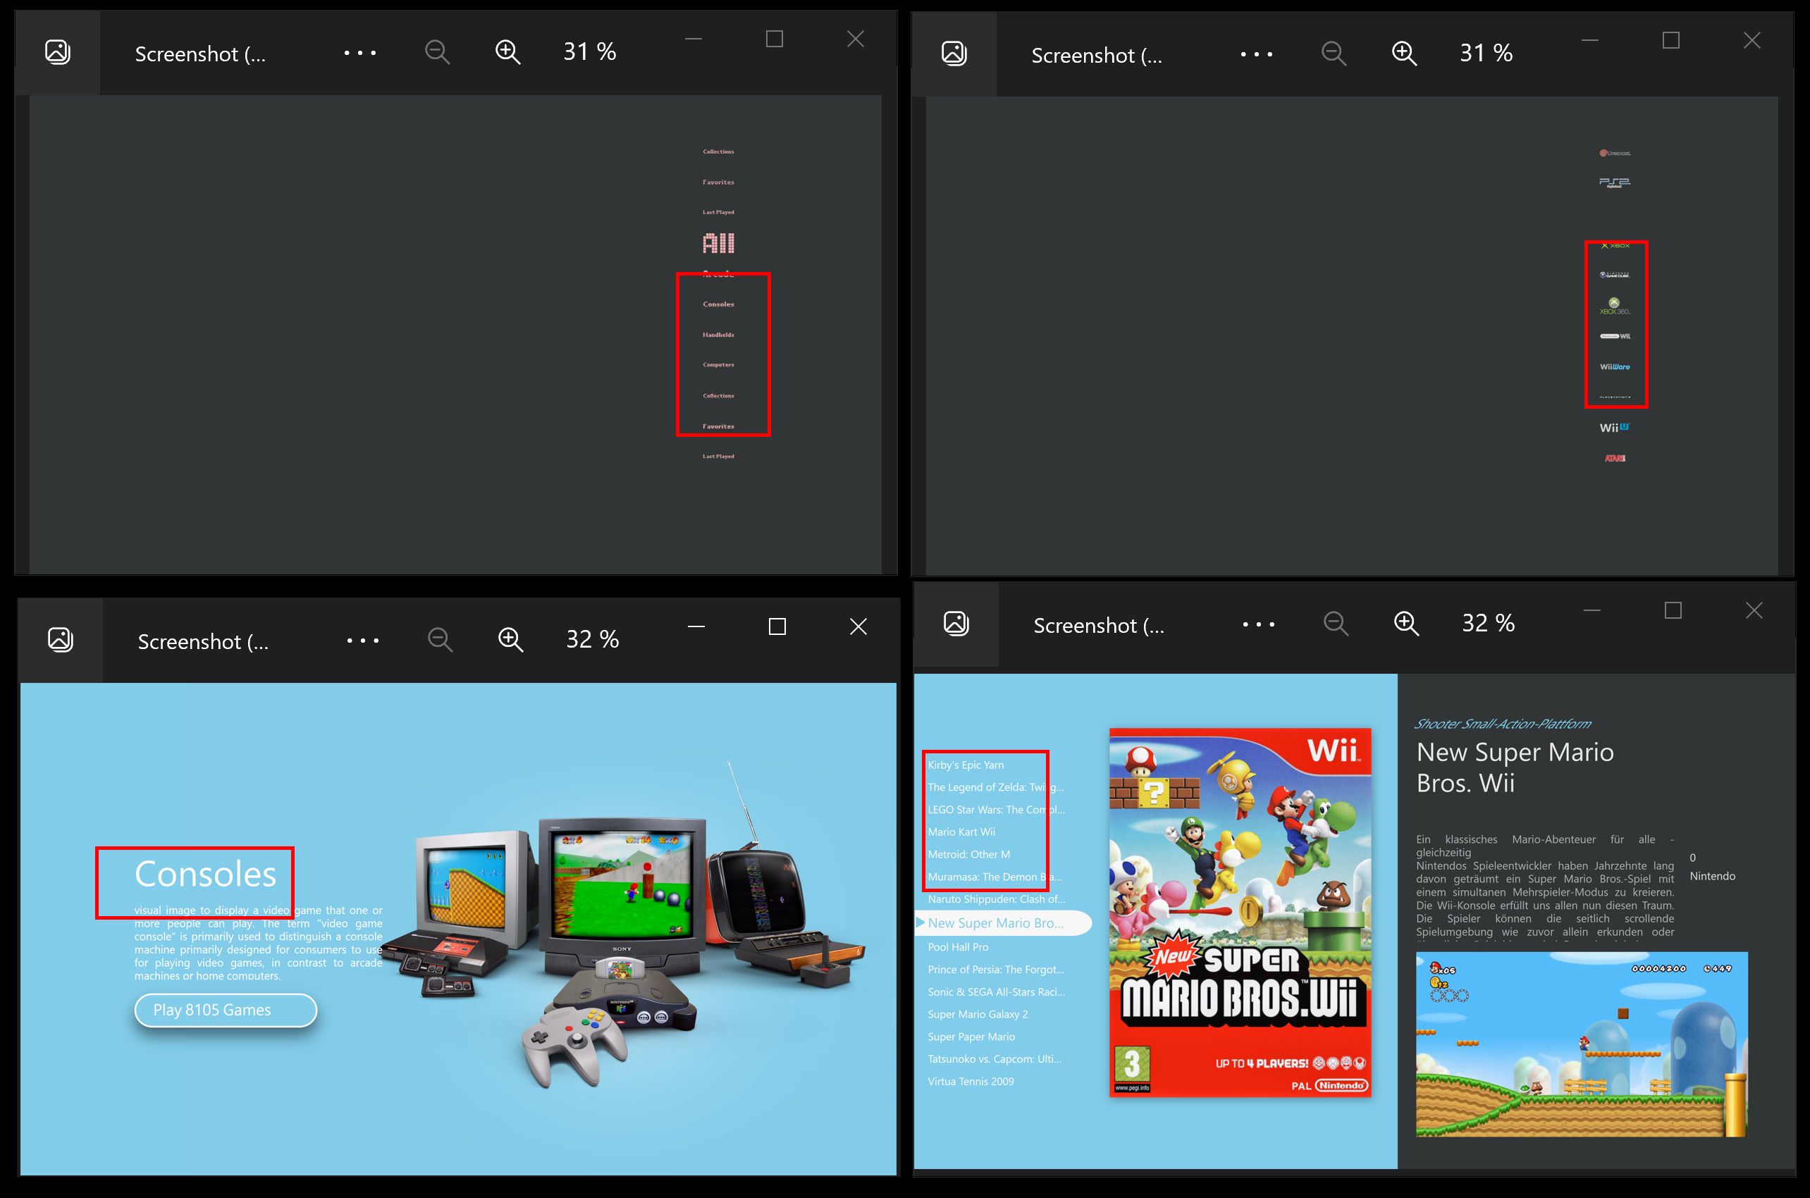1810x1198 pixels.
Task: Zoom out in the platform logos window
Action: [1334, 54]
